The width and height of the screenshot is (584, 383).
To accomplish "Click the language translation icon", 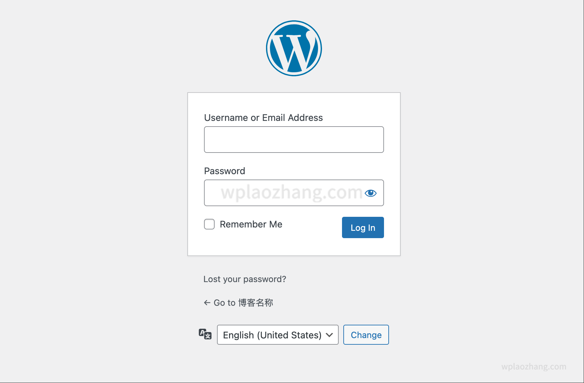I will (205, 334).
